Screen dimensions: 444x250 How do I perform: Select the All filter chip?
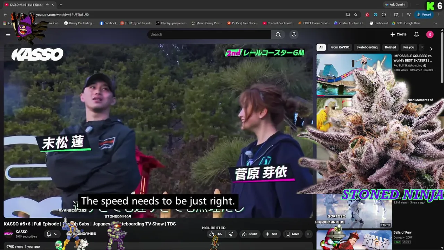[321, 48]
